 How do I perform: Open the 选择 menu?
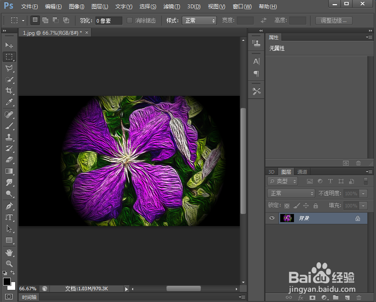coord(148,7)
